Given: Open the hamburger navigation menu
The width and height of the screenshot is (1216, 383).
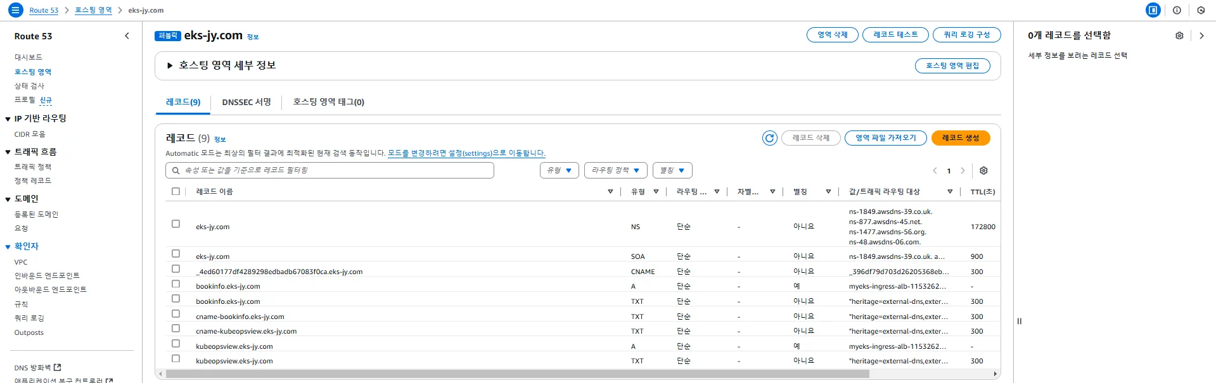Looking at the screenshot, I should [x=16, y=10].
